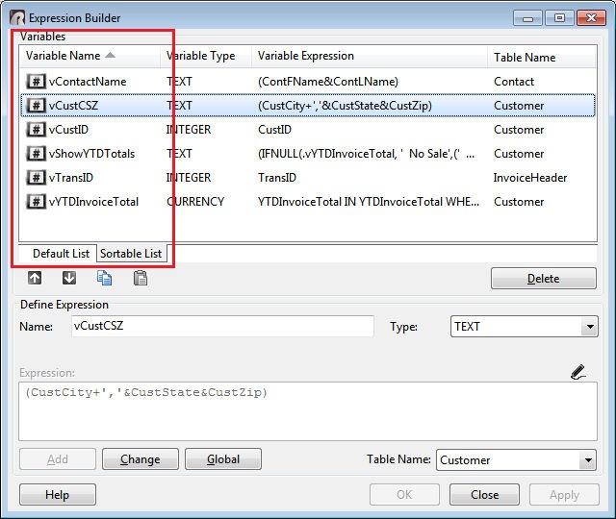Click the move variable down arrow icon
Screen dimensions: 616x519
click(68, 279)
